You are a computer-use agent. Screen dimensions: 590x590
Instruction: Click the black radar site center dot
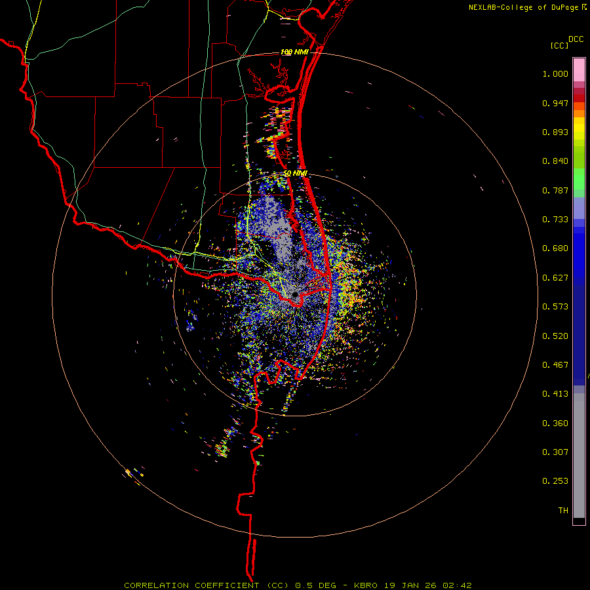click(x=294, y=294)
